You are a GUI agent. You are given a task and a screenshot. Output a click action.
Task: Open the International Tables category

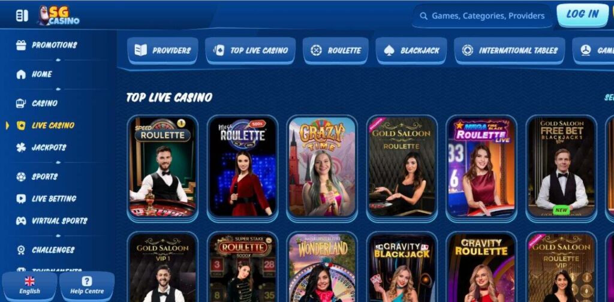pos(510,50)
